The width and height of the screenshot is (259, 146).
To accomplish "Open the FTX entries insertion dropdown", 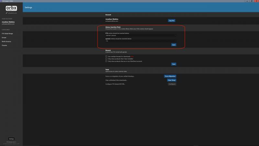I will (x=141, y=35).
